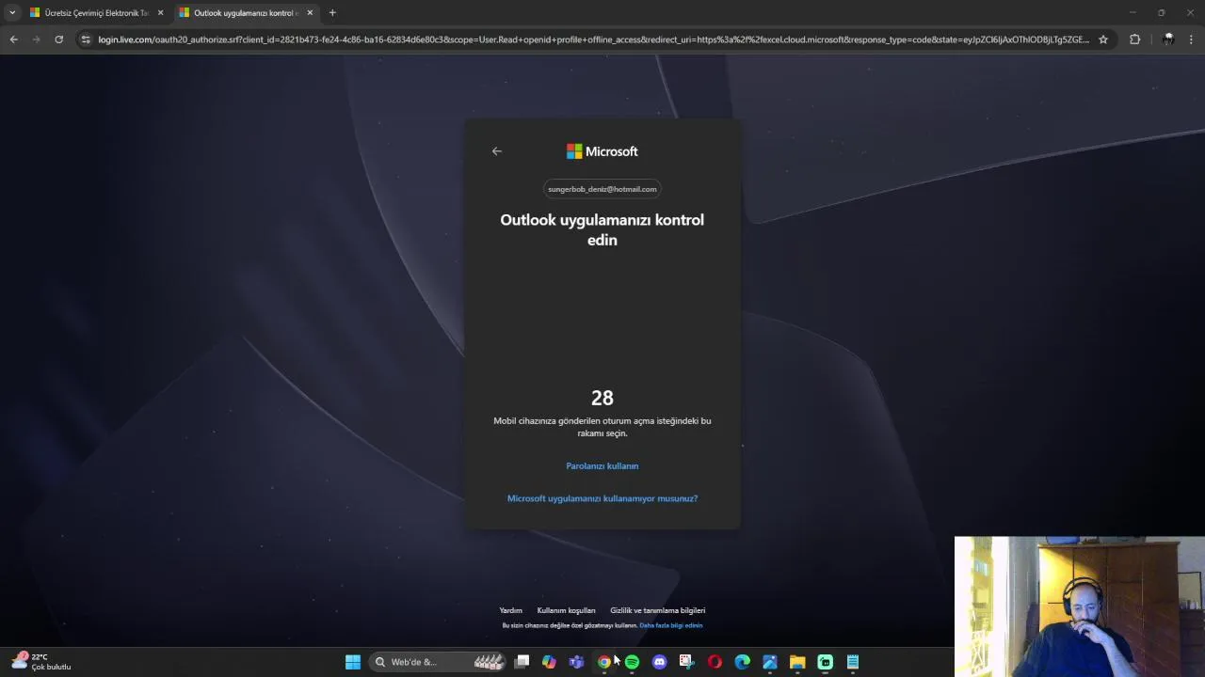
Task: Click the 'Outlook uygulamanızı kontrol edin' heading
Action: 602,229
